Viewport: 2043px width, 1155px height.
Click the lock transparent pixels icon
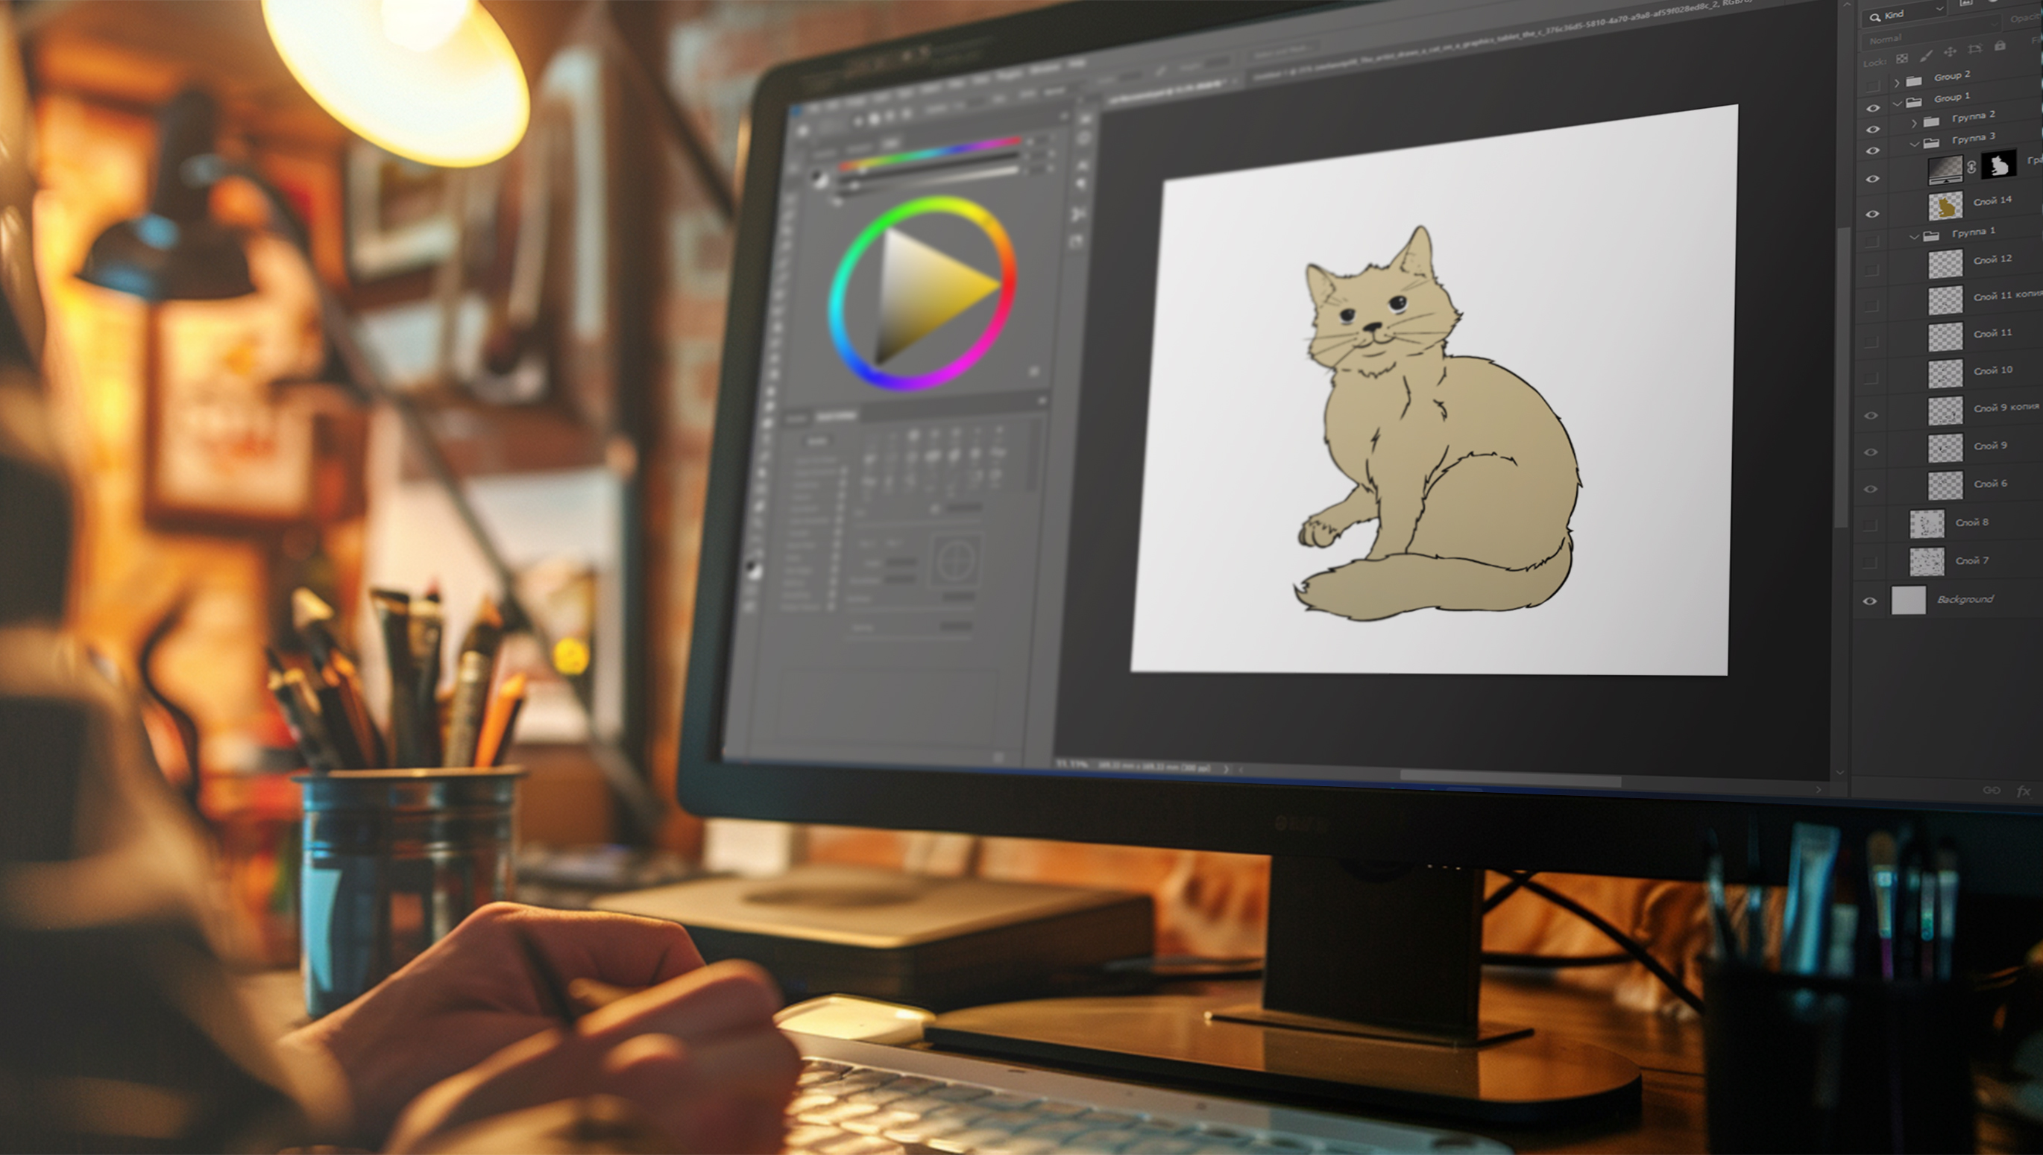(1902, 58)
